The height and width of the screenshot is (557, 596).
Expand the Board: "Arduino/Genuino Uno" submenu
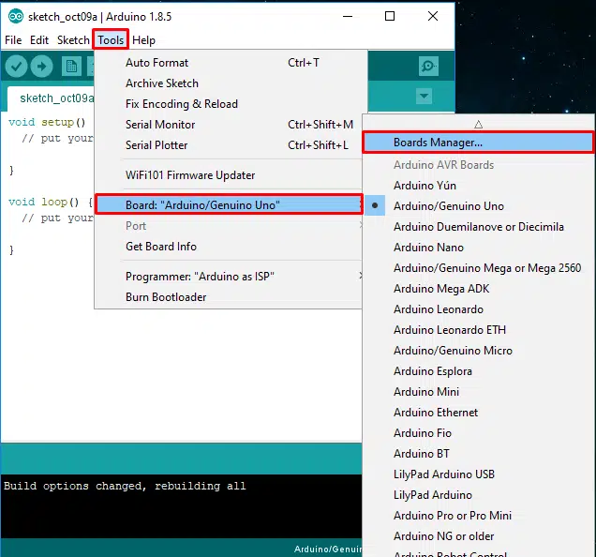tap(229, 204)
